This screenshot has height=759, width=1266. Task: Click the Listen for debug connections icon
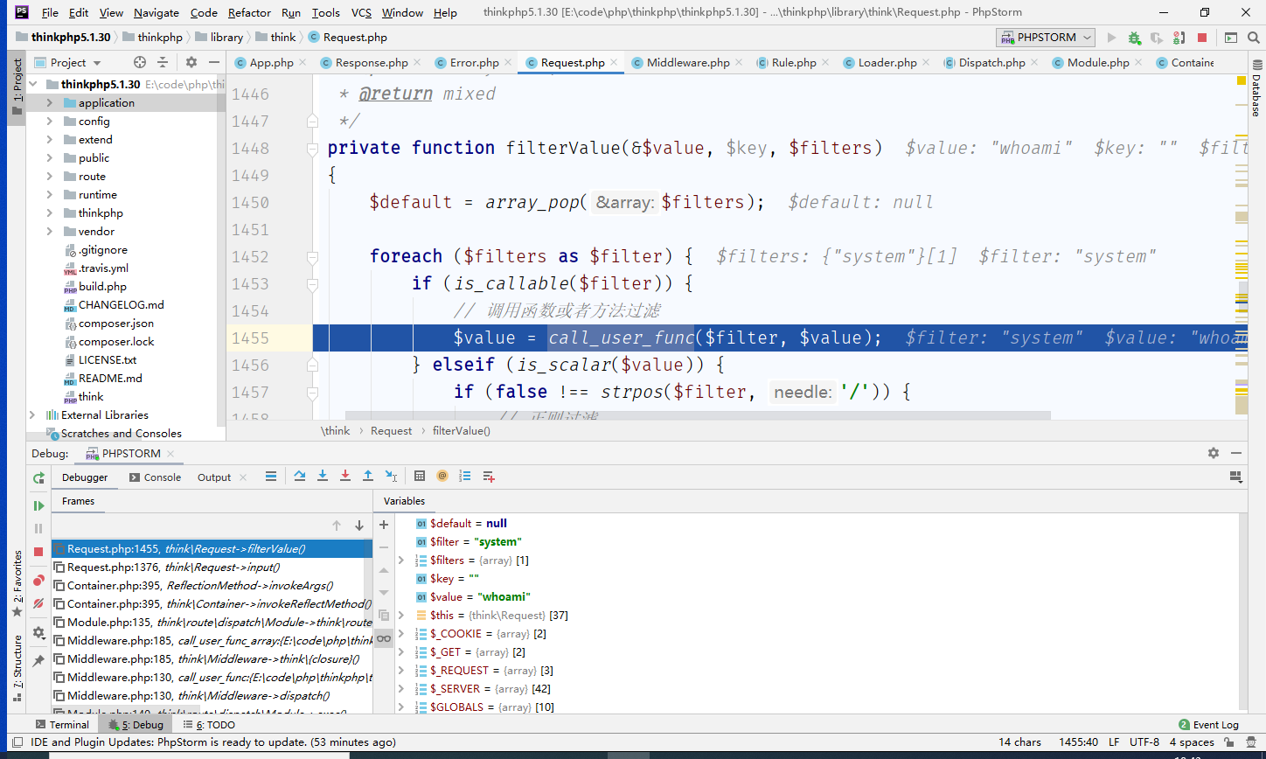coord(1179,38)
